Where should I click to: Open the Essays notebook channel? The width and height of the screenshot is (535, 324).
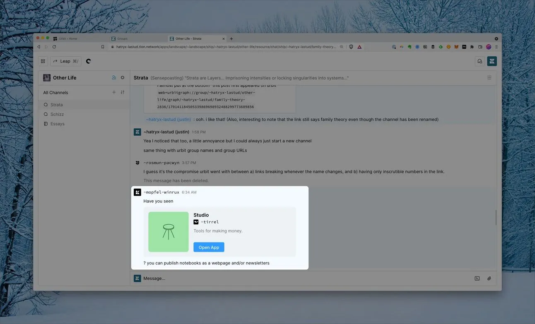(x=58, y=124)
